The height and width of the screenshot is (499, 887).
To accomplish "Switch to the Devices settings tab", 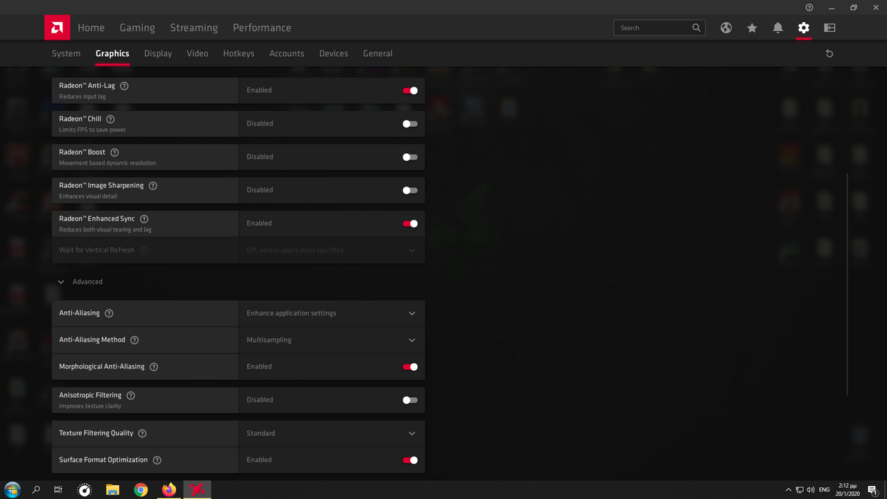I will pos(333,53).
